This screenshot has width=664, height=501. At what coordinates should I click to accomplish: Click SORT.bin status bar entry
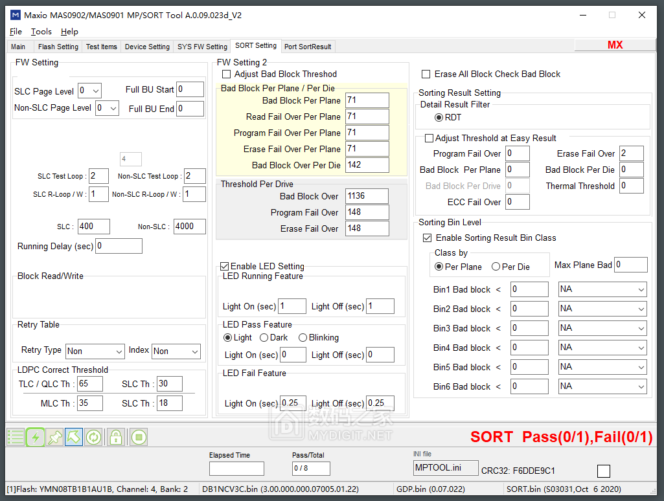pyautogui.click(x=564, y=489)
